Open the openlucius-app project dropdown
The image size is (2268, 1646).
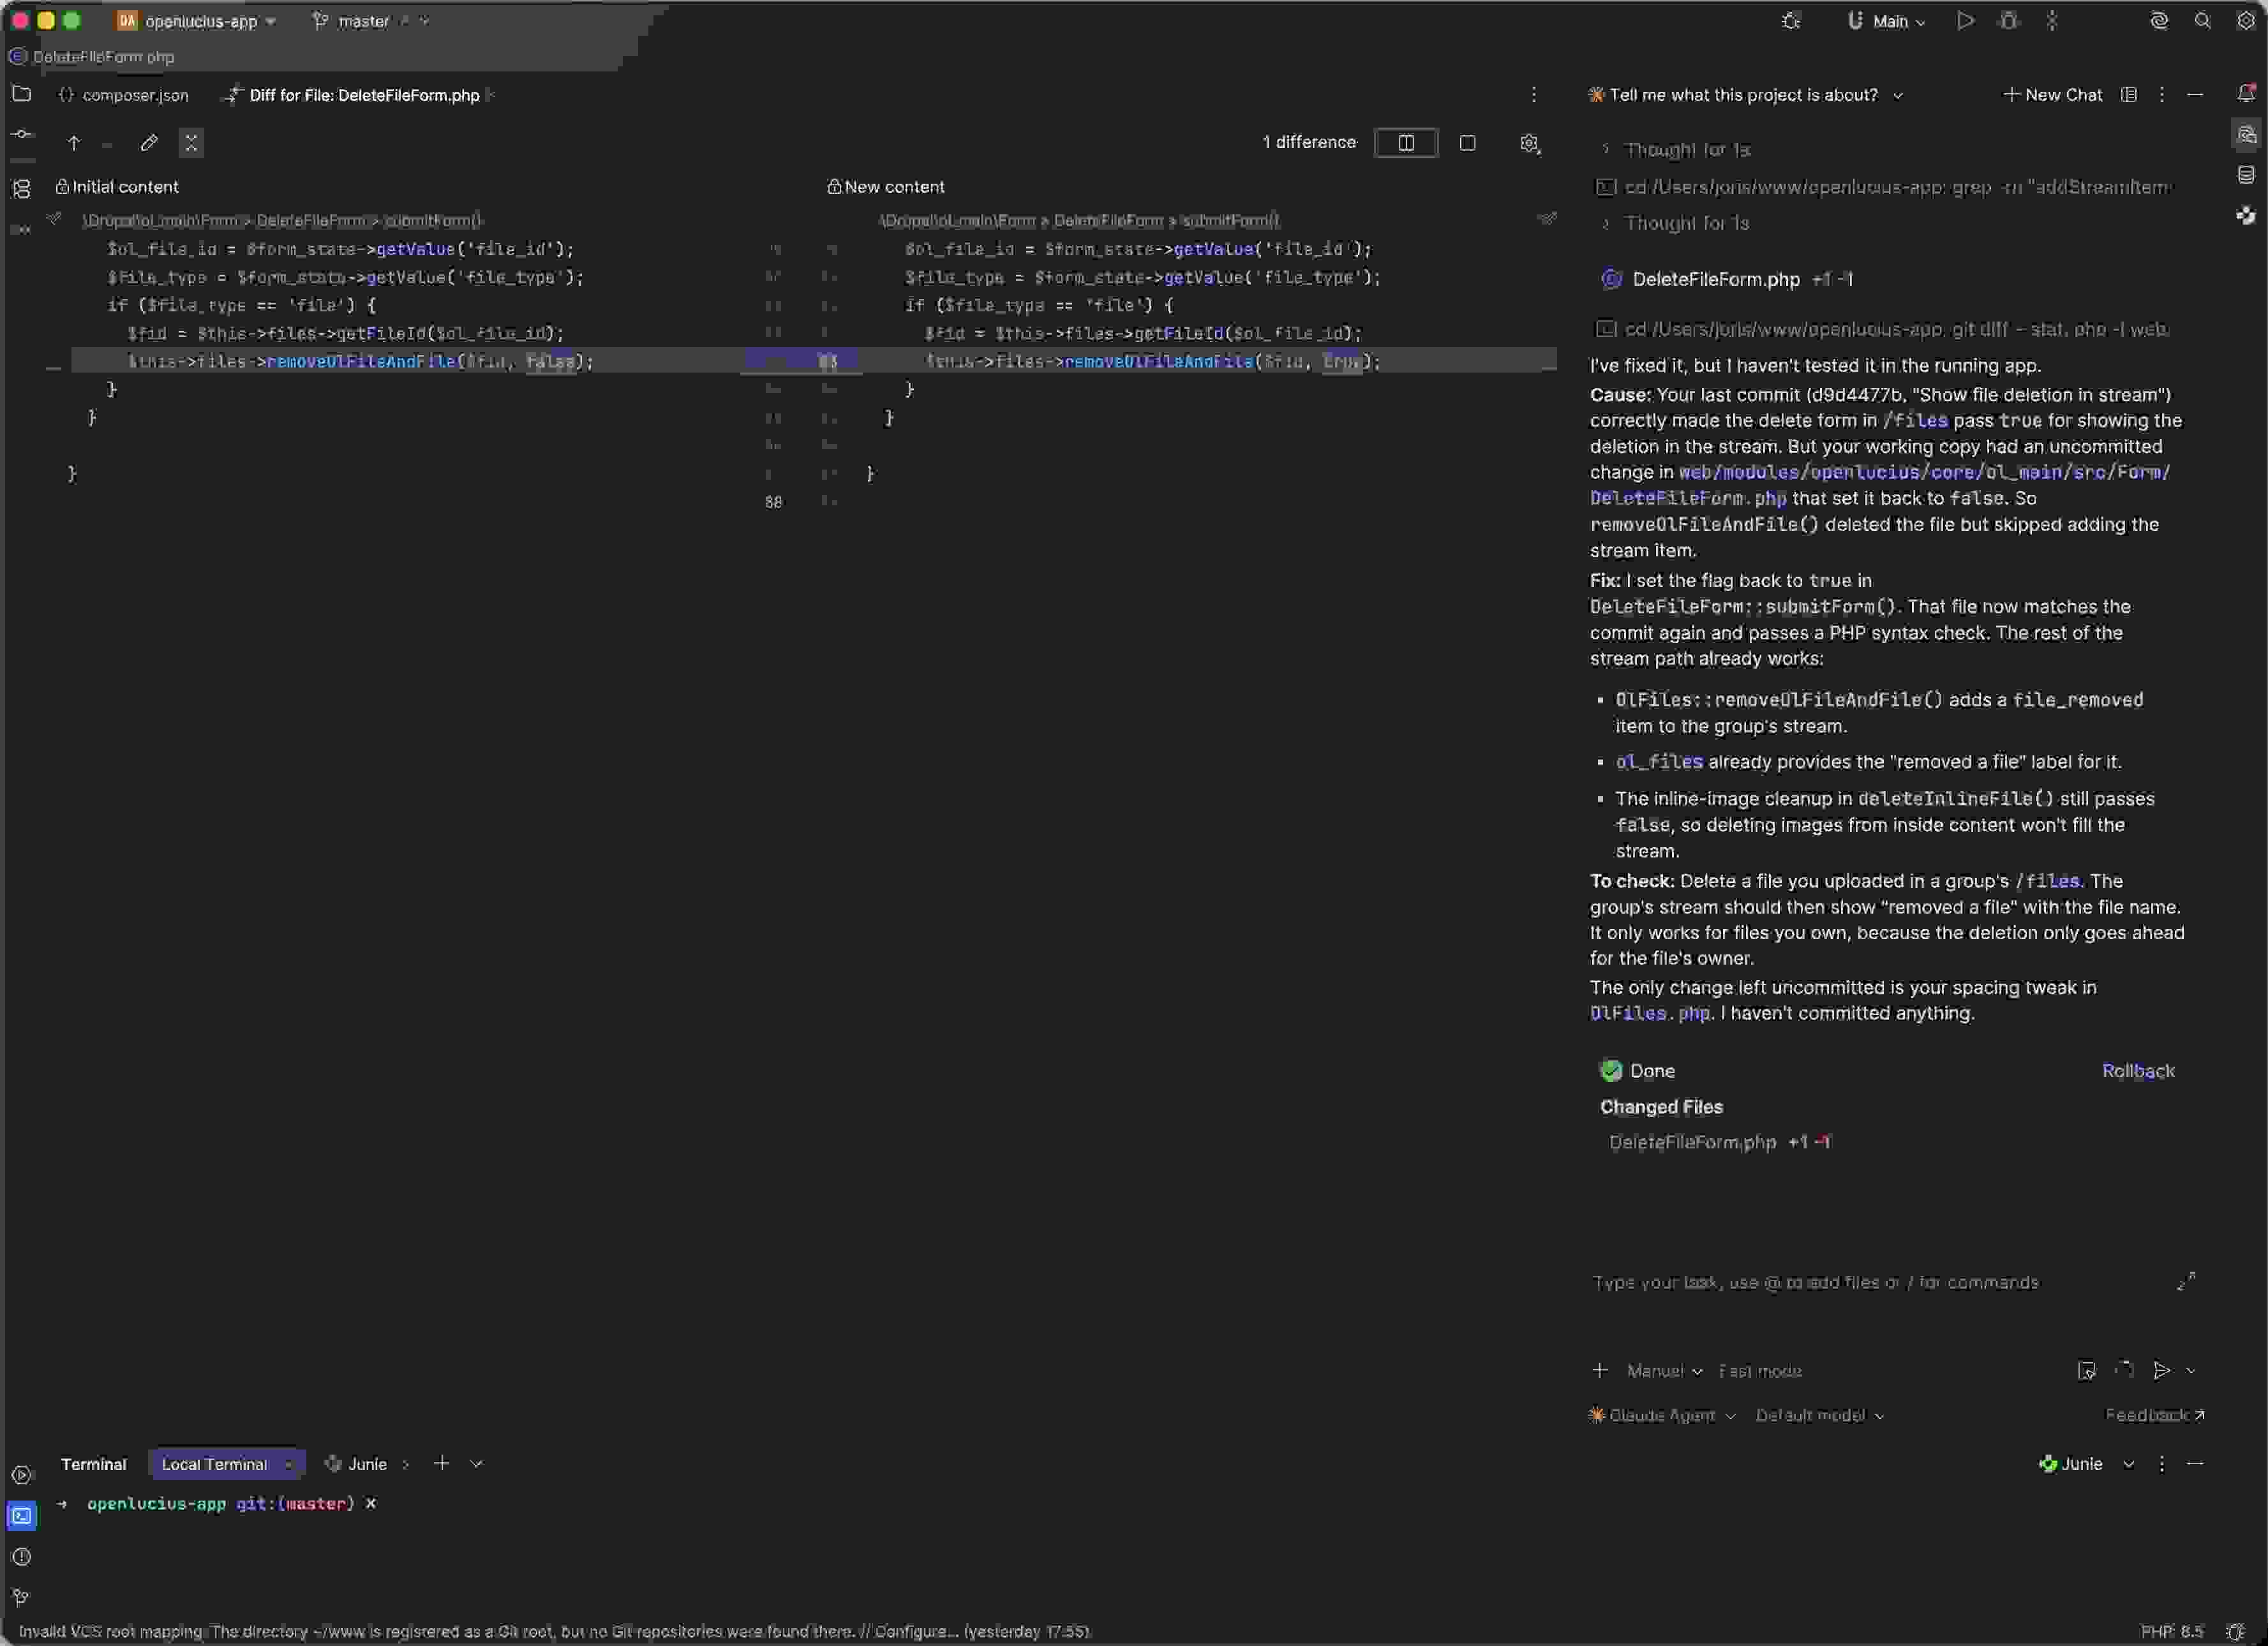pyautogui.click(x=196, y=21)
